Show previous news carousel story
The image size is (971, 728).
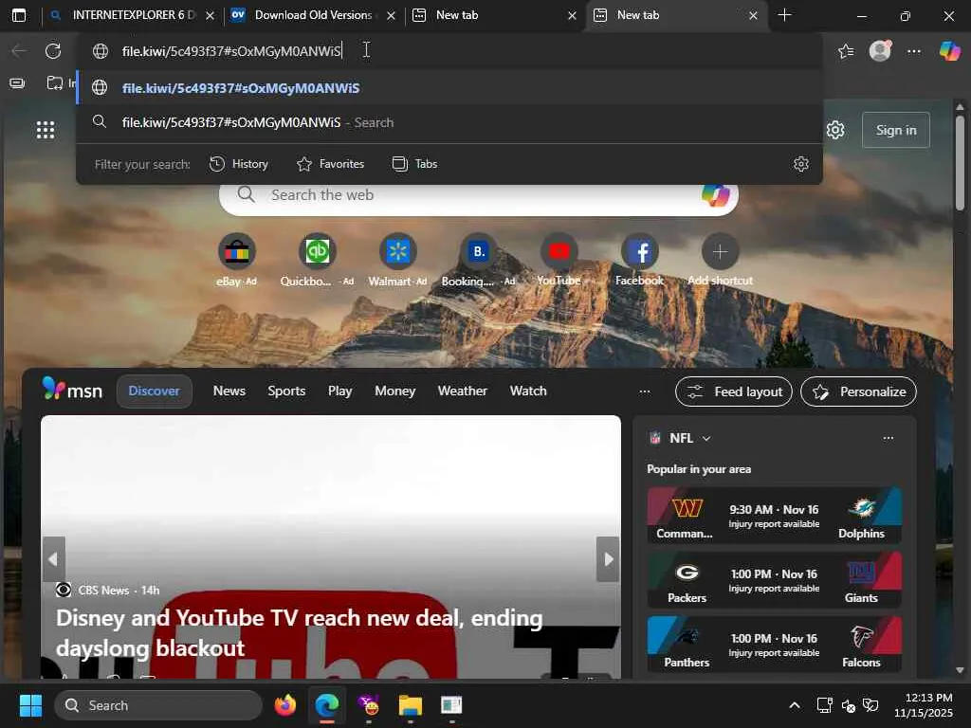(53, 559)
